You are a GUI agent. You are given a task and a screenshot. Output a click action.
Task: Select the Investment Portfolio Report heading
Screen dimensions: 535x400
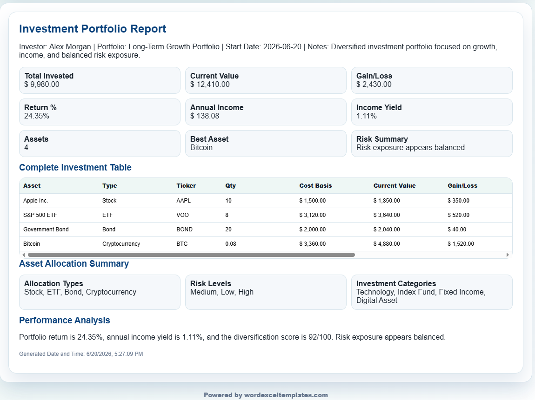[93, 29]
